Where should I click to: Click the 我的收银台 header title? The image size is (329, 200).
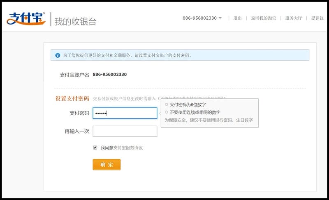click(x=75, y=22)
